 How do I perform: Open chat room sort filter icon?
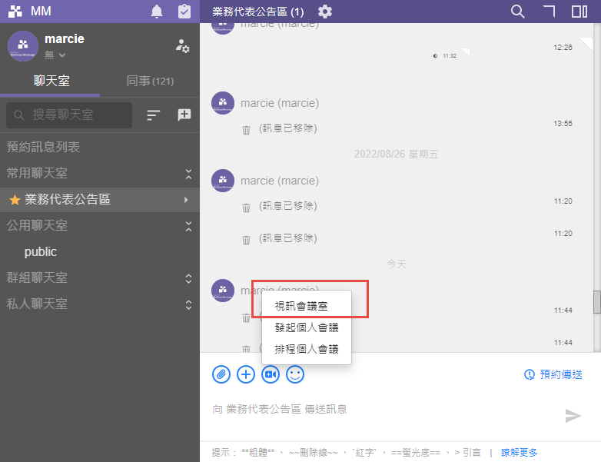pos(153,115)
